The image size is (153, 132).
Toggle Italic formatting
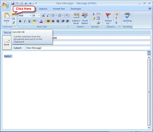pos(25,21)
